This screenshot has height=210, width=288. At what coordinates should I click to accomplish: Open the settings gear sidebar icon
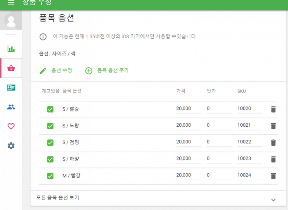11,146
